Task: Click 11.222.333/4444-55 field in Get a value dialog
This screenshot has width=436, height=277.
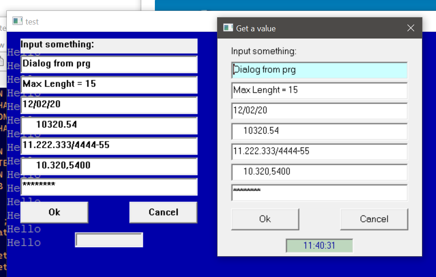Action: [x=319, y=152]
